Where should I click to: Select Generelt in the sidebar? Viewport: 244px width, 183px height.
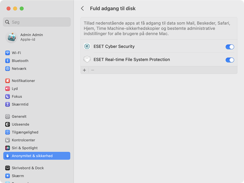tap(37, 116)
